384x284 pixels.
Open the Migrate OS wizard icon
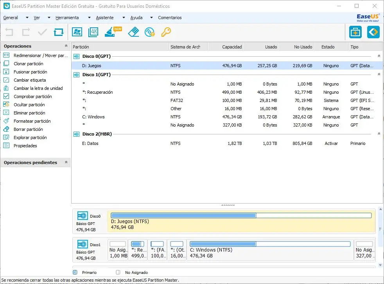77,32
